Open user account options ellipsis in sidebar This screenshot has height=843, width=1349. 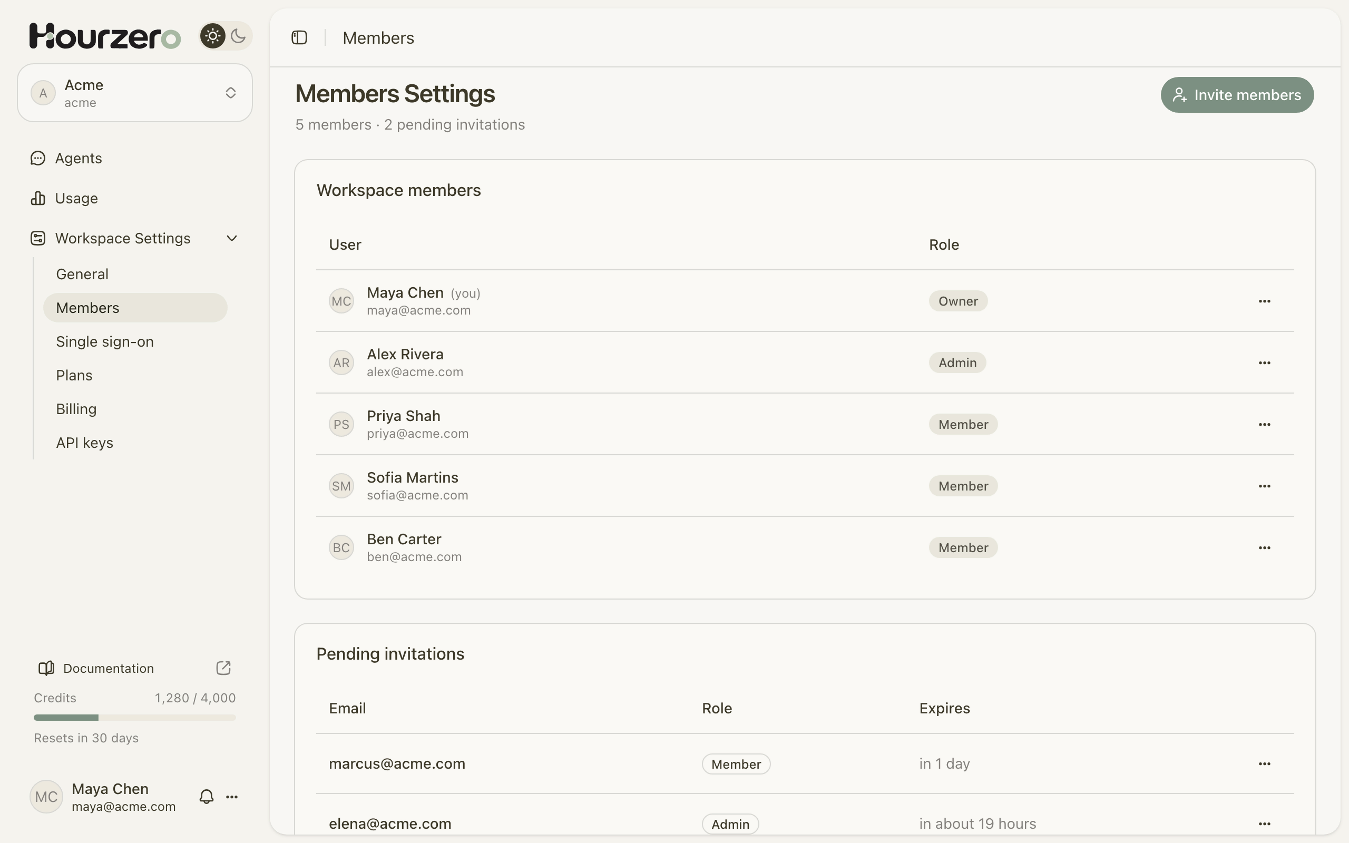[232, 797]
